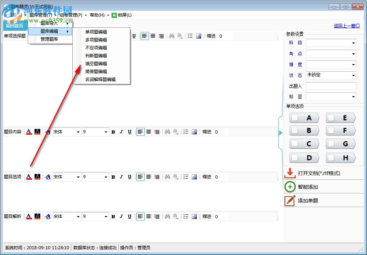Check option H checkbox

(x=331, y=158)
